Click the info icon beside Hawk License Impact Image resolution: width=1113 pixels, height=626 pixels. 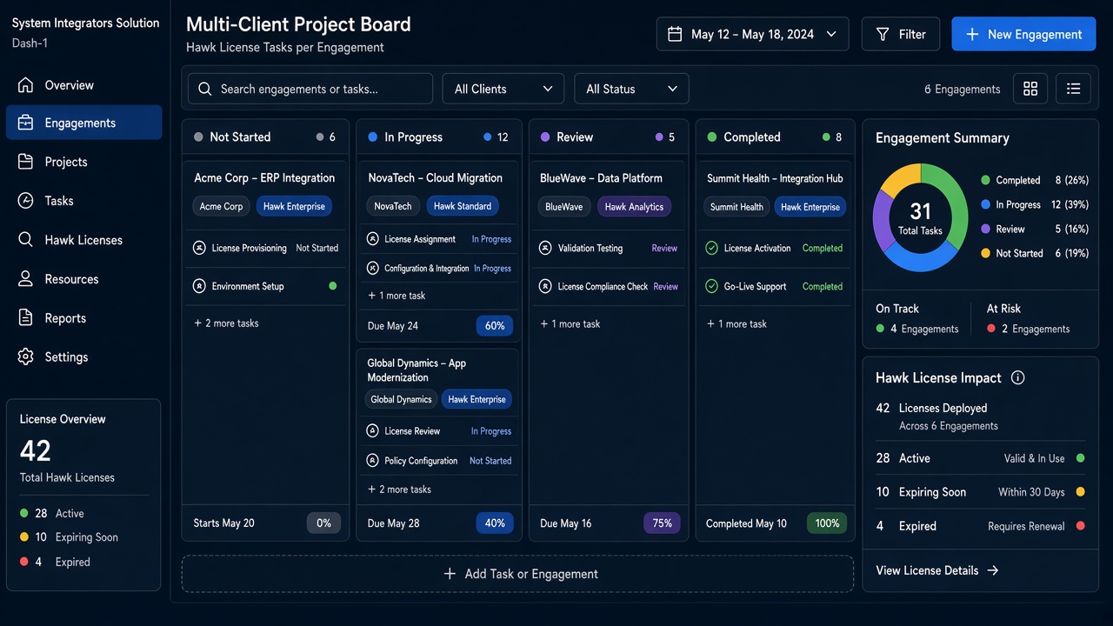point(1018,378)
